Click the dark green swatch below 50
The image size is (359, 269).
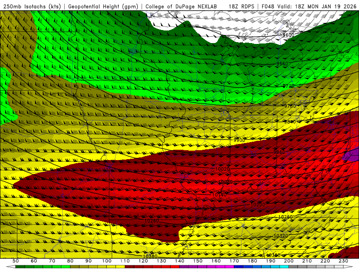[x=20, y=267]
